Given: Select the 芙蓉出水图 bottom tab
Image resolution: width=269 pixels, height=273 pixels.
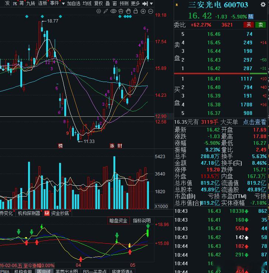Looking at the screenshot, I should 67,271.
